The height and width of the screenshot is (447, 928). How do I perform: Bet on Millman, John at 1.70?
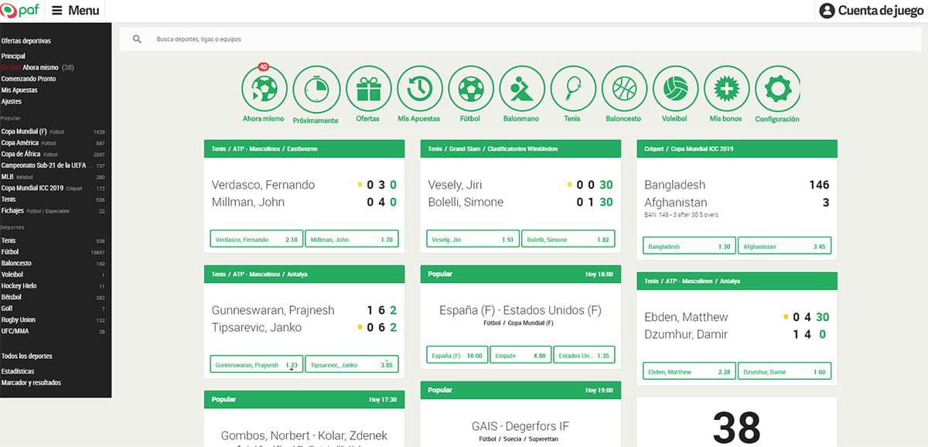352,240
